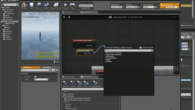The width and height of the screenshot is (195, 110).
Task: Click the Event Blueprint Update Animation node
Action: [x=84, y=43]
